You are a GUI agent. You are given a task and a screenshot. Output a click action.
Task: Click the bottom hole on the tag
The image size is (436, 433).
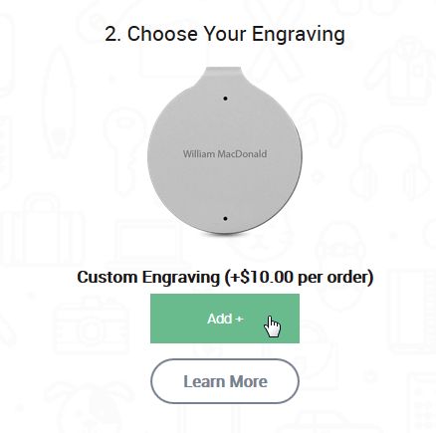(226, 219)
